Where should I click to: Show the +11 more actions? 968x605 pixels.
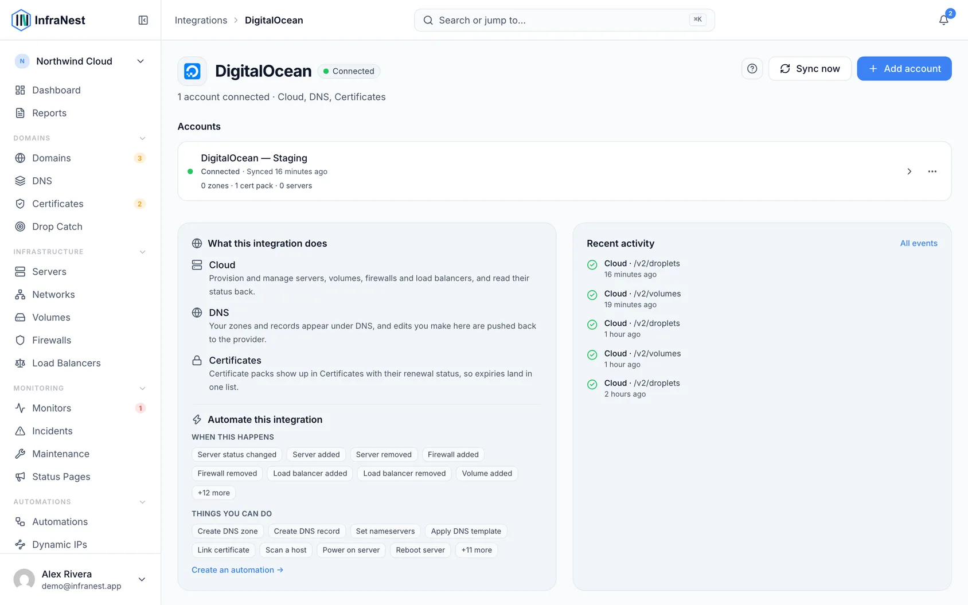(x=477, y=550)
